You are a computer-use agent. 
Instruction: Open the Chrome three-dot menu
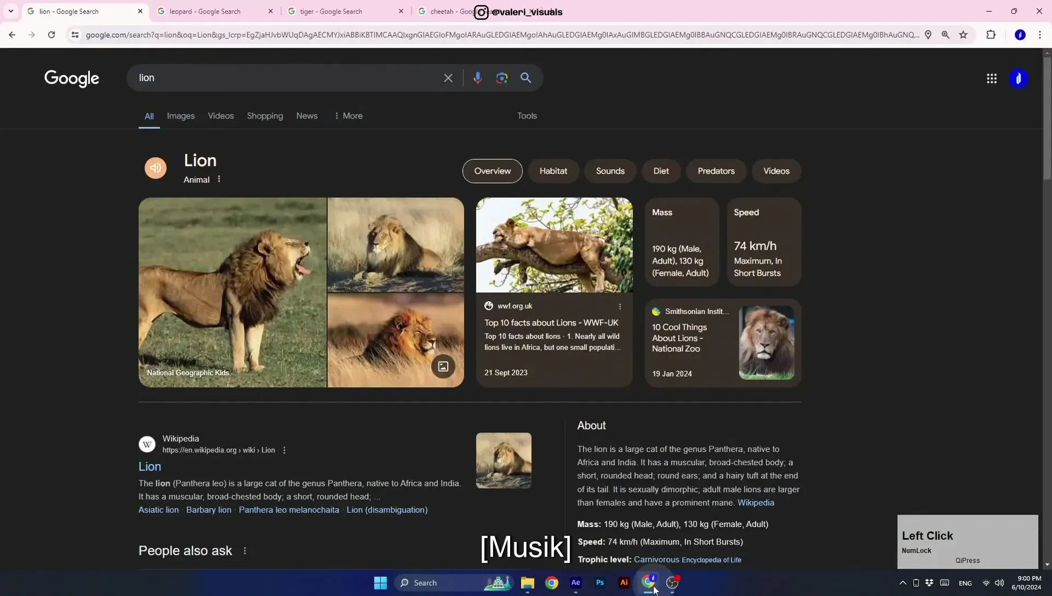pos(1040,35)
